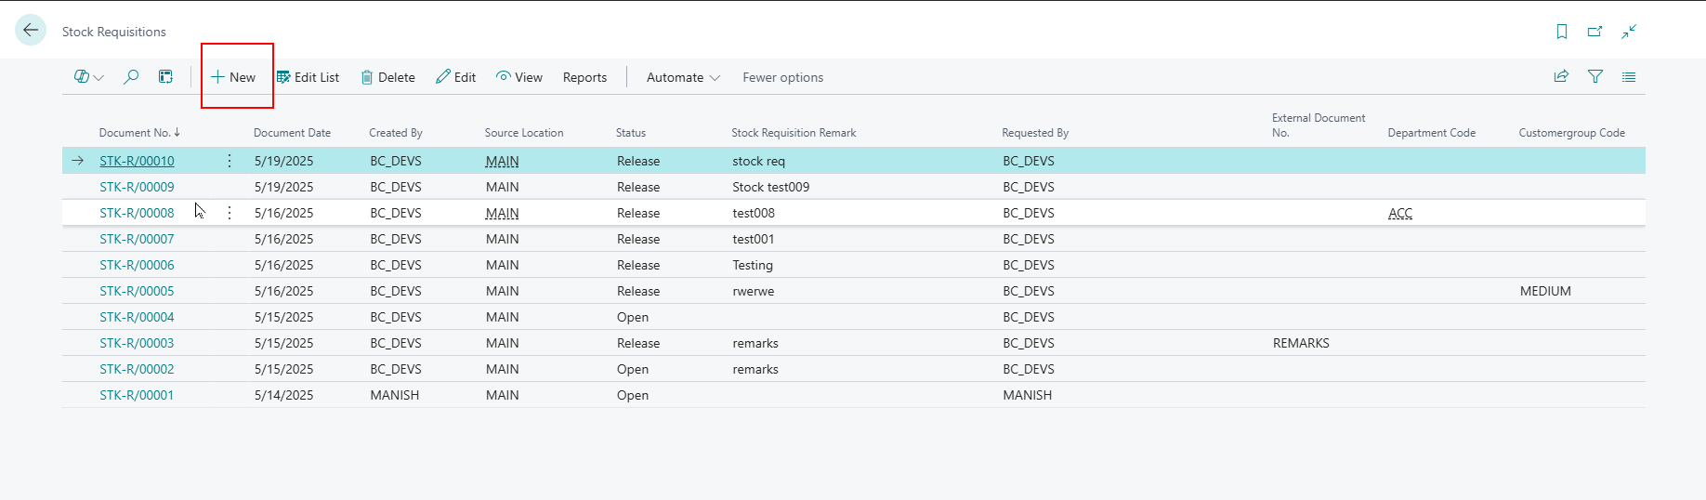Click the list layout view icon
This screenshot has height=500, width=1706.
pyautogui.click(x=1629, y=77)
